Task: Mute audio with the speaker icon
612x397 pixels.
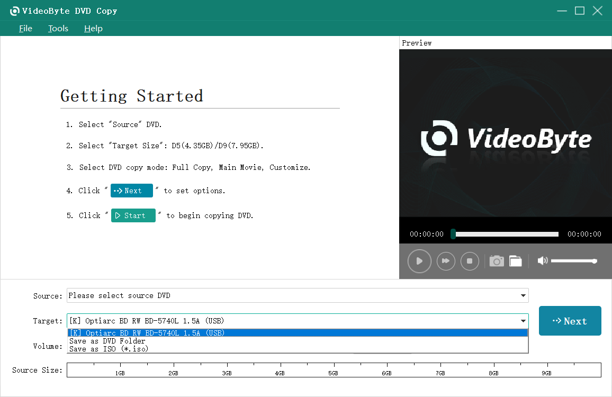Action: 543,261
